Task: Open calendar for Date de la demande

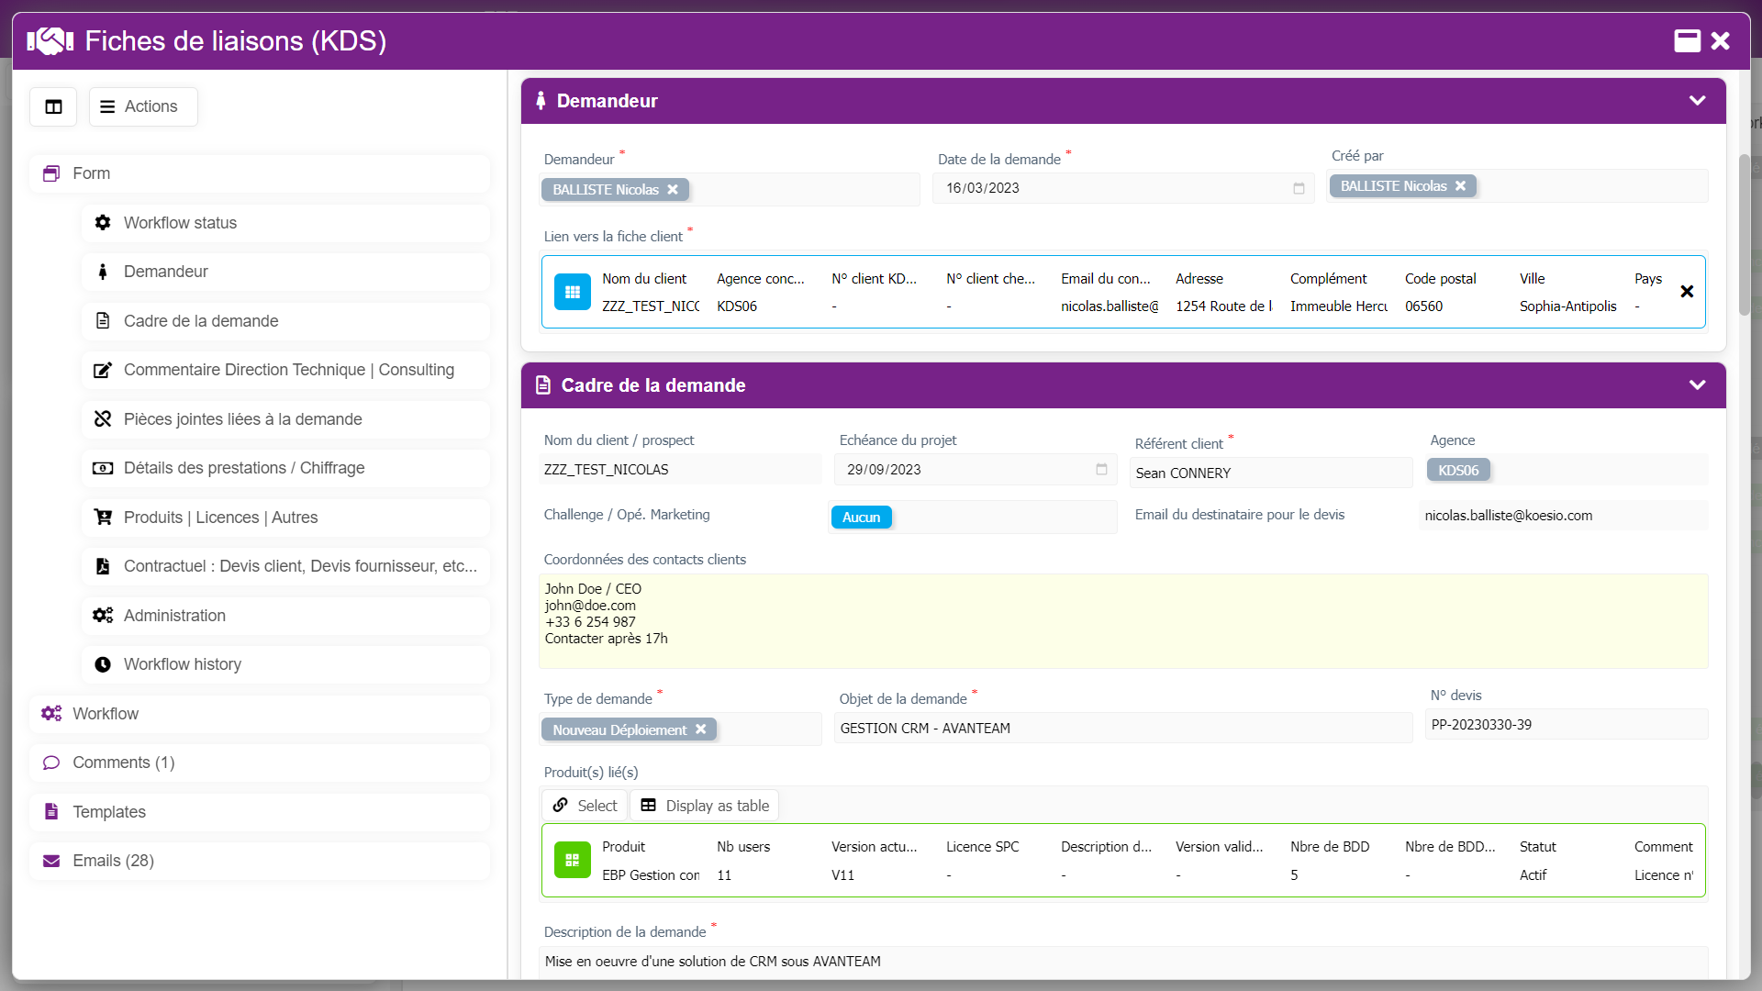Action: coord(1299,188)
